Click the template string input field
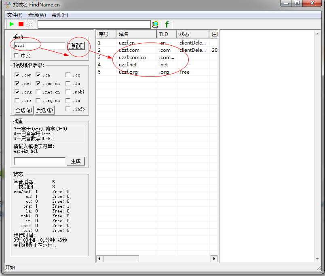 pyautogui.click(x=40, y=161)
